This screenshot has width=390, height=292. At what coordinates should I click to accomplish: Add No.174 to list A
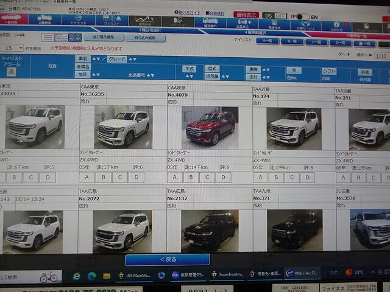(260, 177)
